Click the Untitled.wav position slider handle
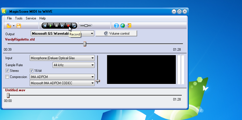The height and width of the screenshot is (120, 242). tap(8, 95)
